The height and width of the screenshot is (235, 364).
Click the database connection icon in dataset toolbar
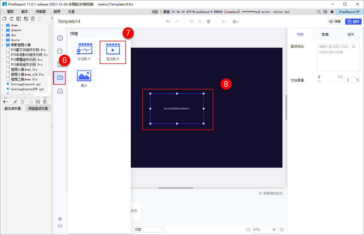click(x=45, y=102)
